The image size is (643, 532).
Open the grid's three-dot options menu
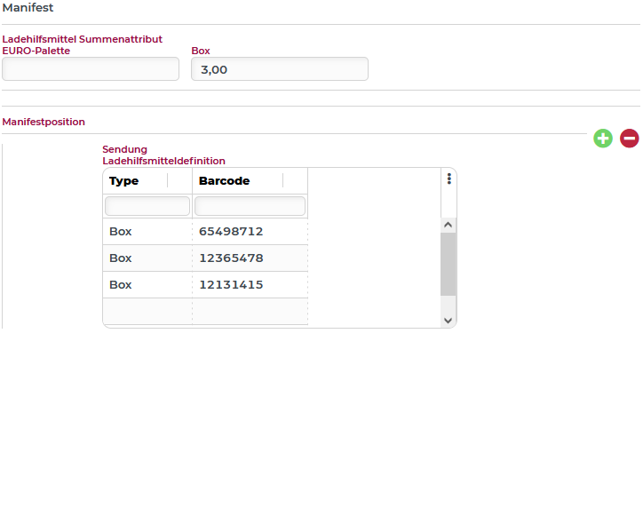tap(449, 179)
